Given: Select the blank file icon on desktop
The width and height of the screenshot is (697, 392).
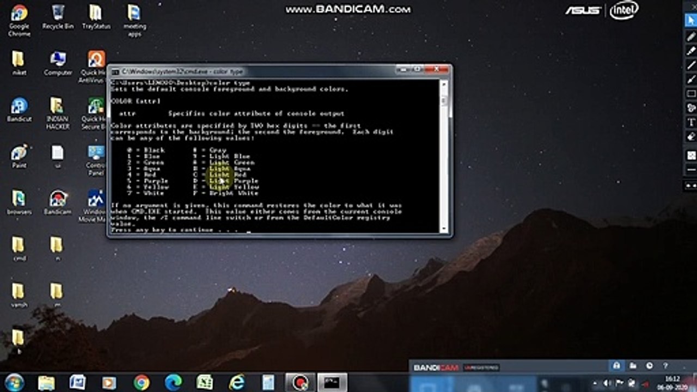Looking at the screenshot, I should coord(57,156).
